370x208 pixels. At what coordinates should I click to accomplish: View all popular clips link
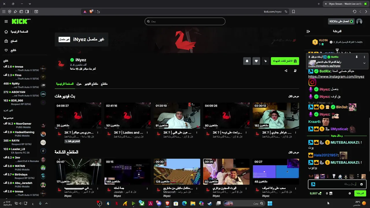click(x=294, y=152)
